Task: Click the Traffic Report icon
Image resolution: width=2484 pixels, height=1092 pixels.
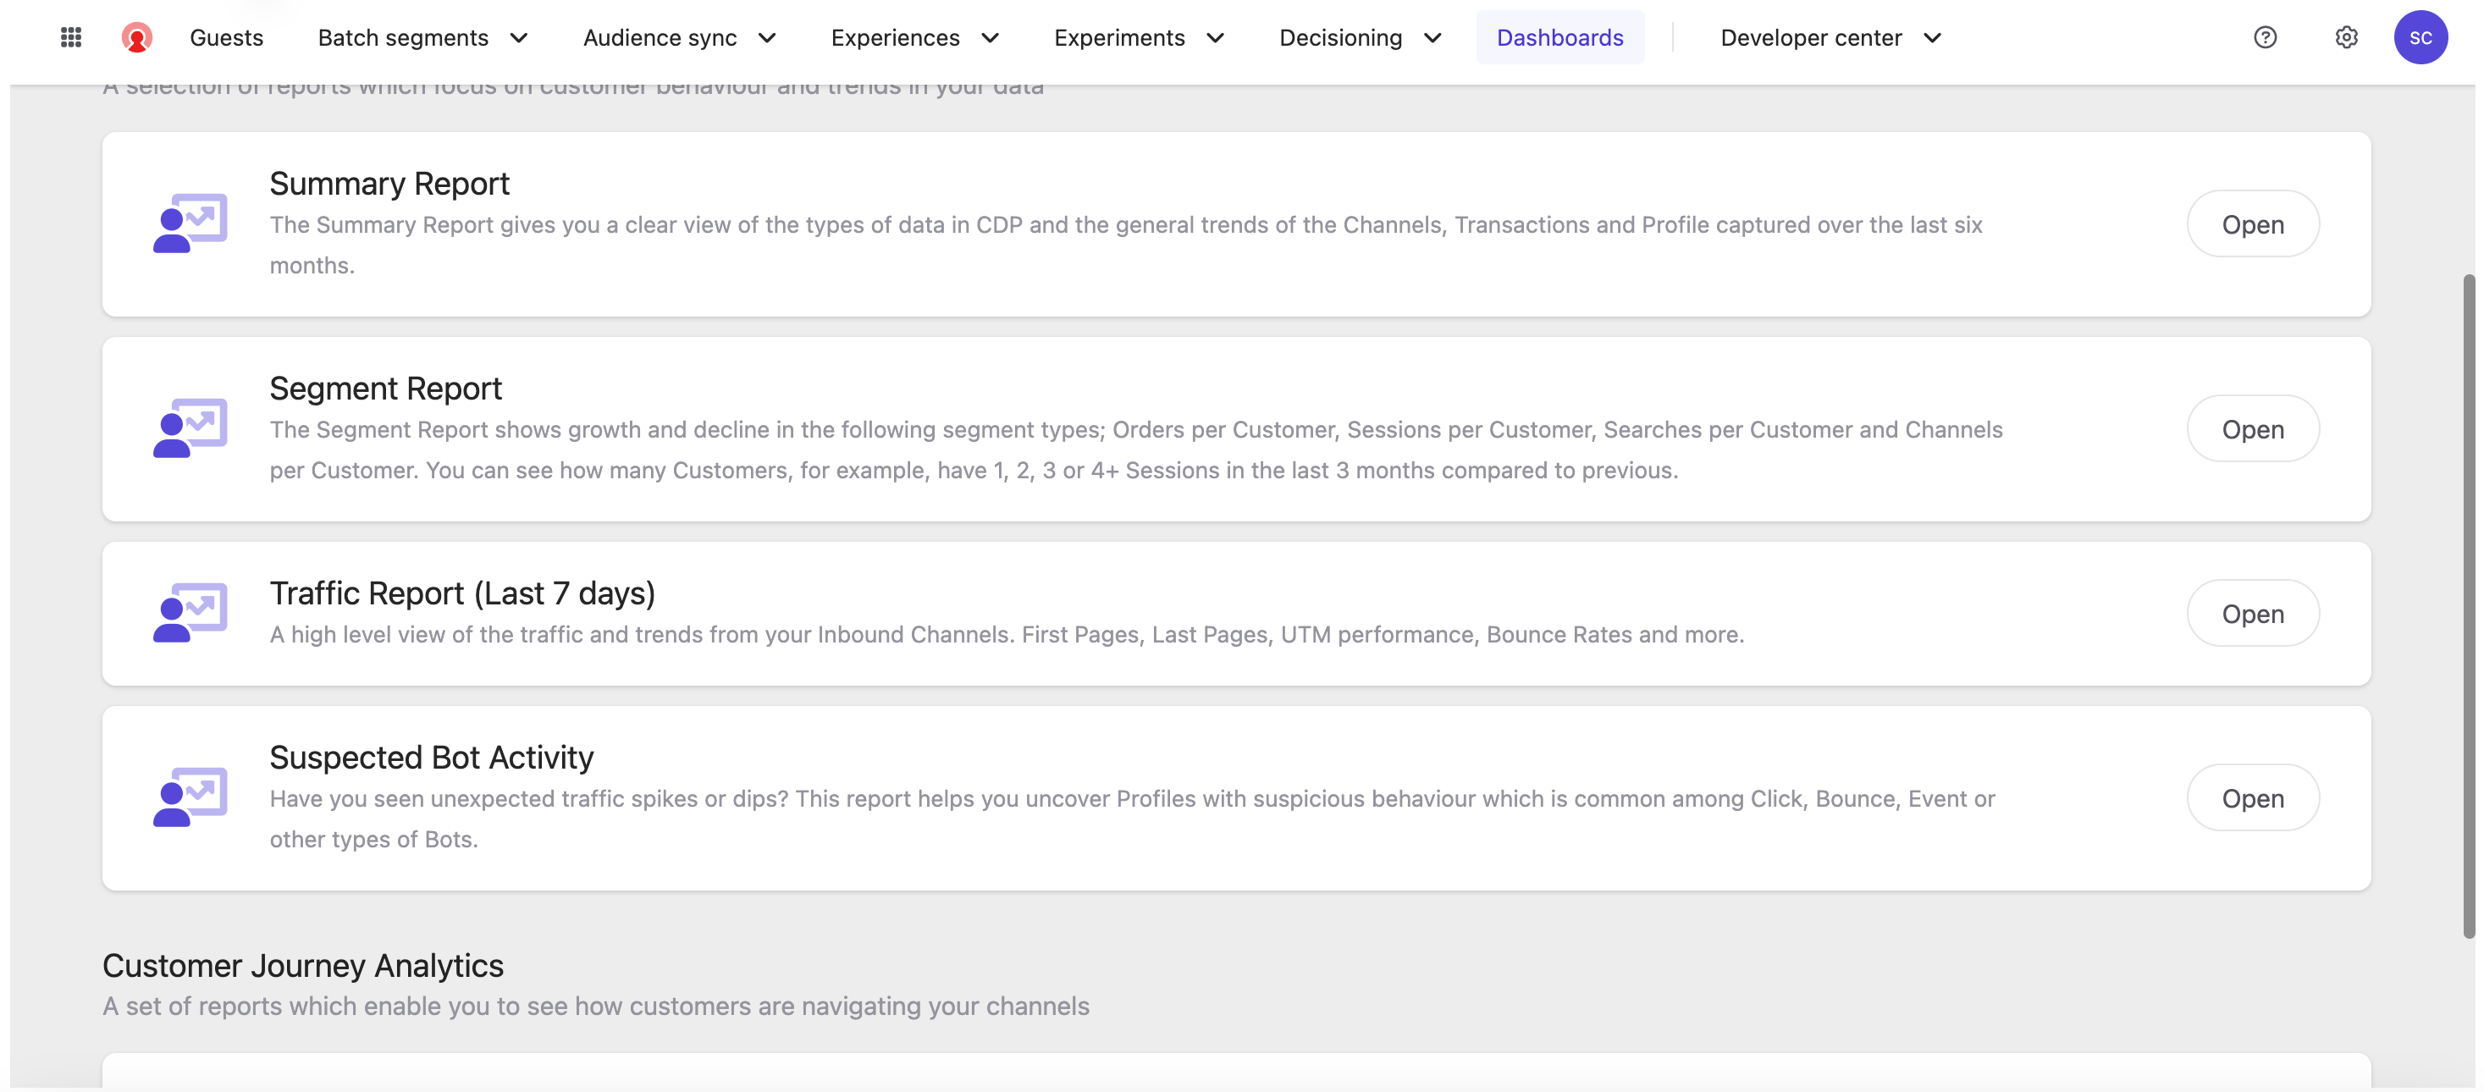Action: tap(190, 613)
